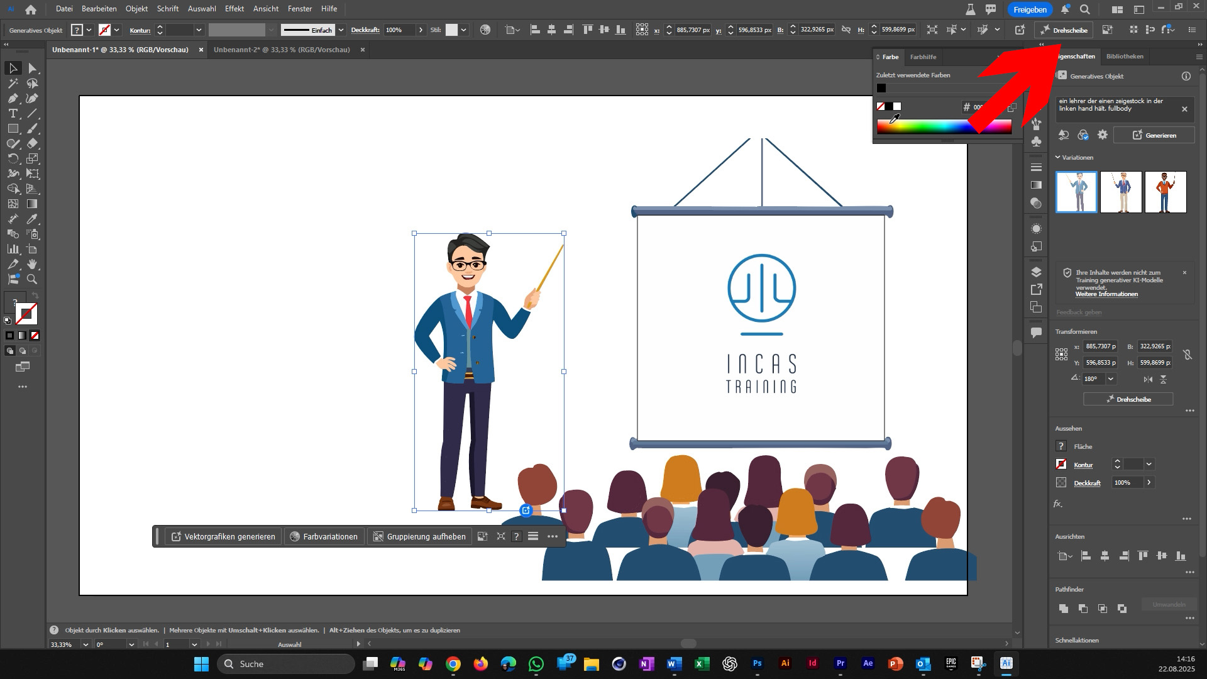Click the settings gear in Generatives Objekt
The height and width of the screenshot is (679, 1207).
pos(1102,135)
